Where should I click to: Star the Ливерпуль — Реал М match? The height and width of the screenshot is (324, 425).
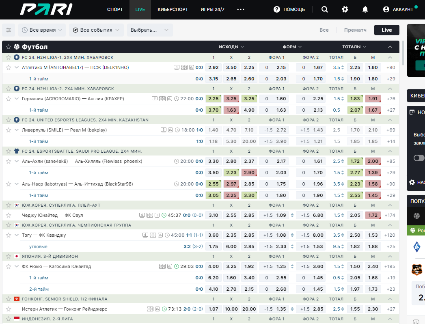[x=9, y=130]
